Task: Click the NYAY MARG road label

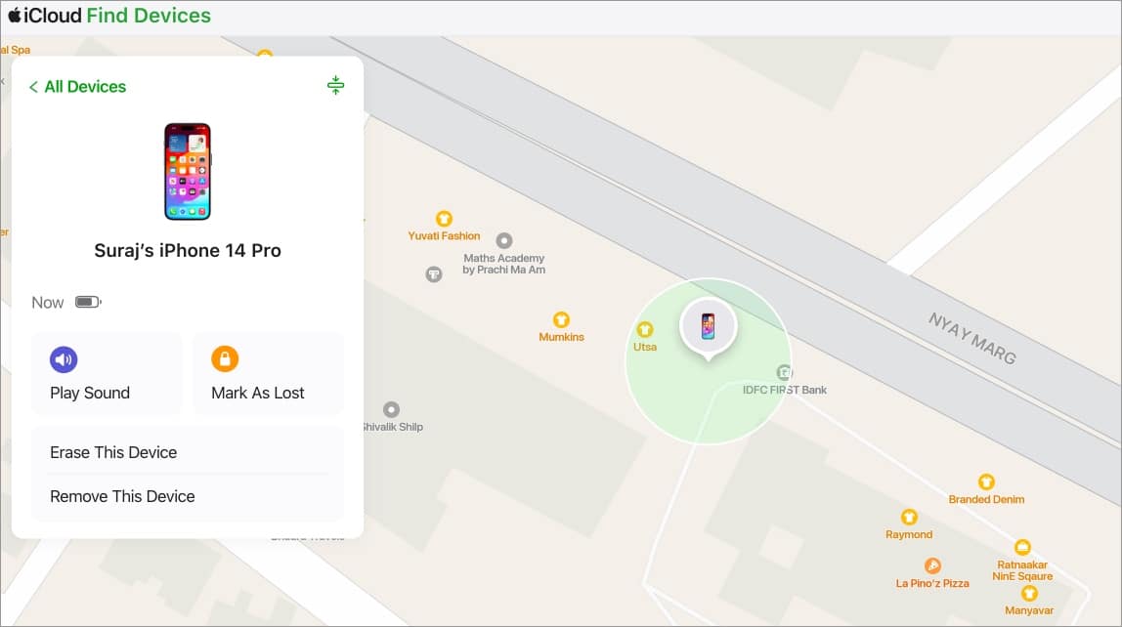Action: coord(971,338)
